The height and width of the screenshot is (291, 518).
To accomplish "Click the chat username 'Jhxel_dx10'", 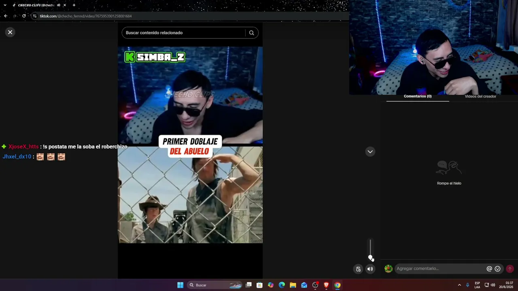I will click(17, 156).
